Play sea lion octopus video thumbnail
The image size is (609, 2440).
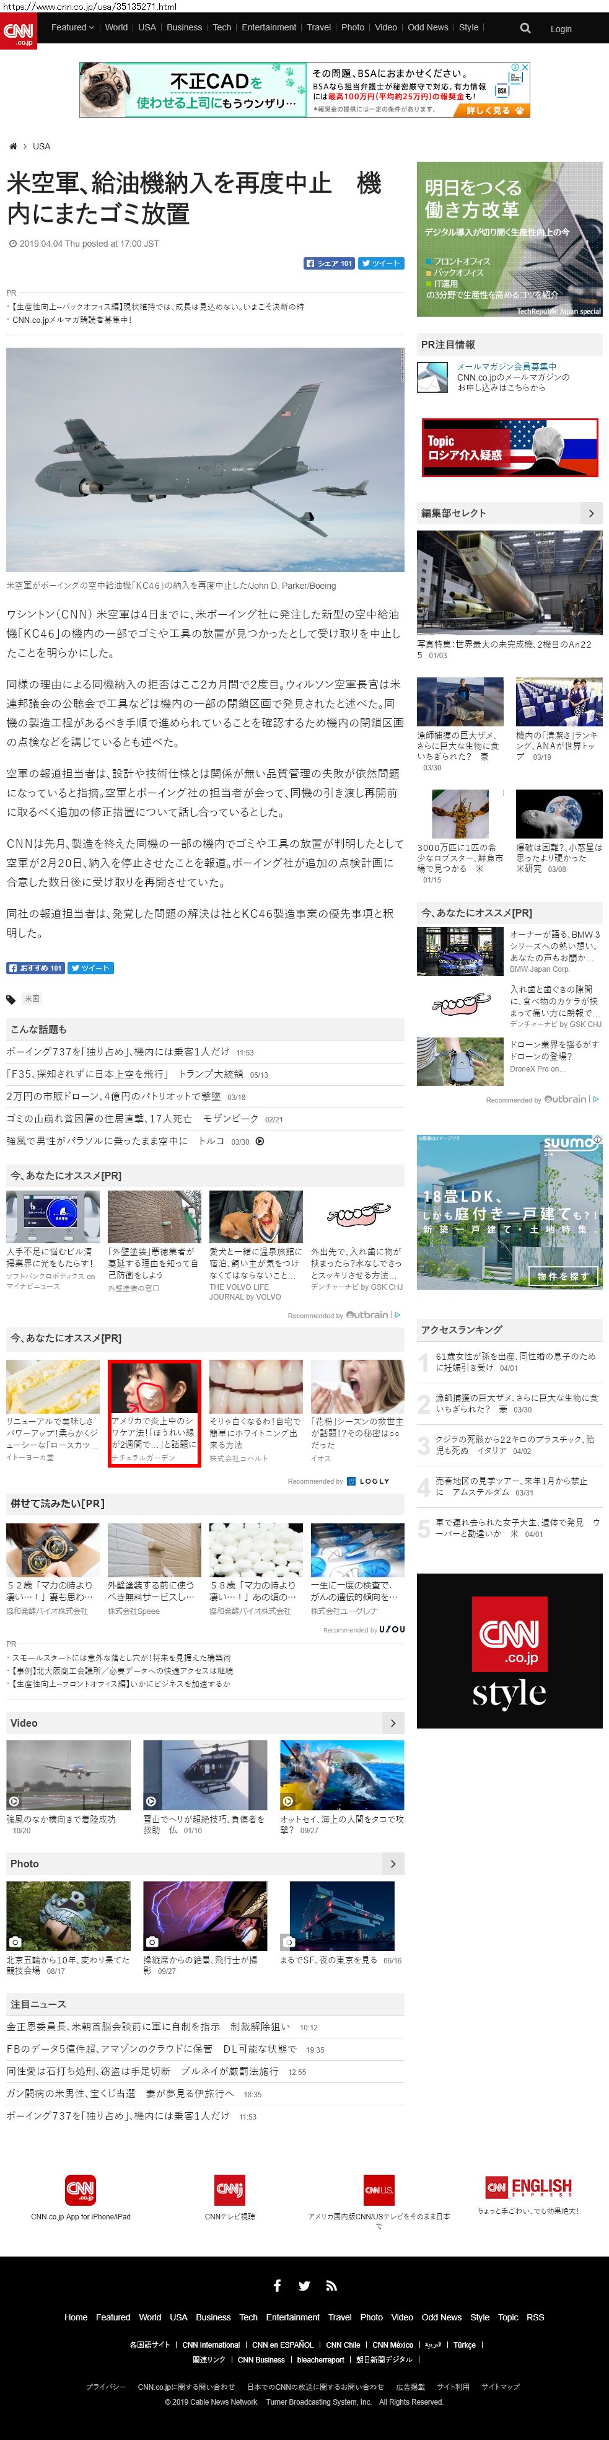342,1775
